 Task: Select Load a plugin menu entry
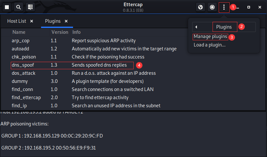(209, 45)
